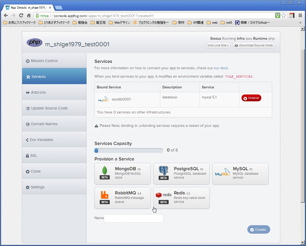Click the scrollbar up arrow

pos(302,29)
